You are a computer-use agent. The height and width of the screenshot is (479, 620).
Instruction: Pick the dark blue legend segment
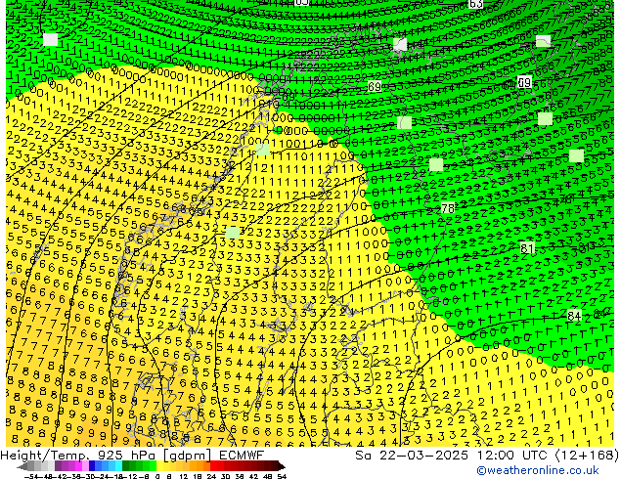[x=92, y=466]
